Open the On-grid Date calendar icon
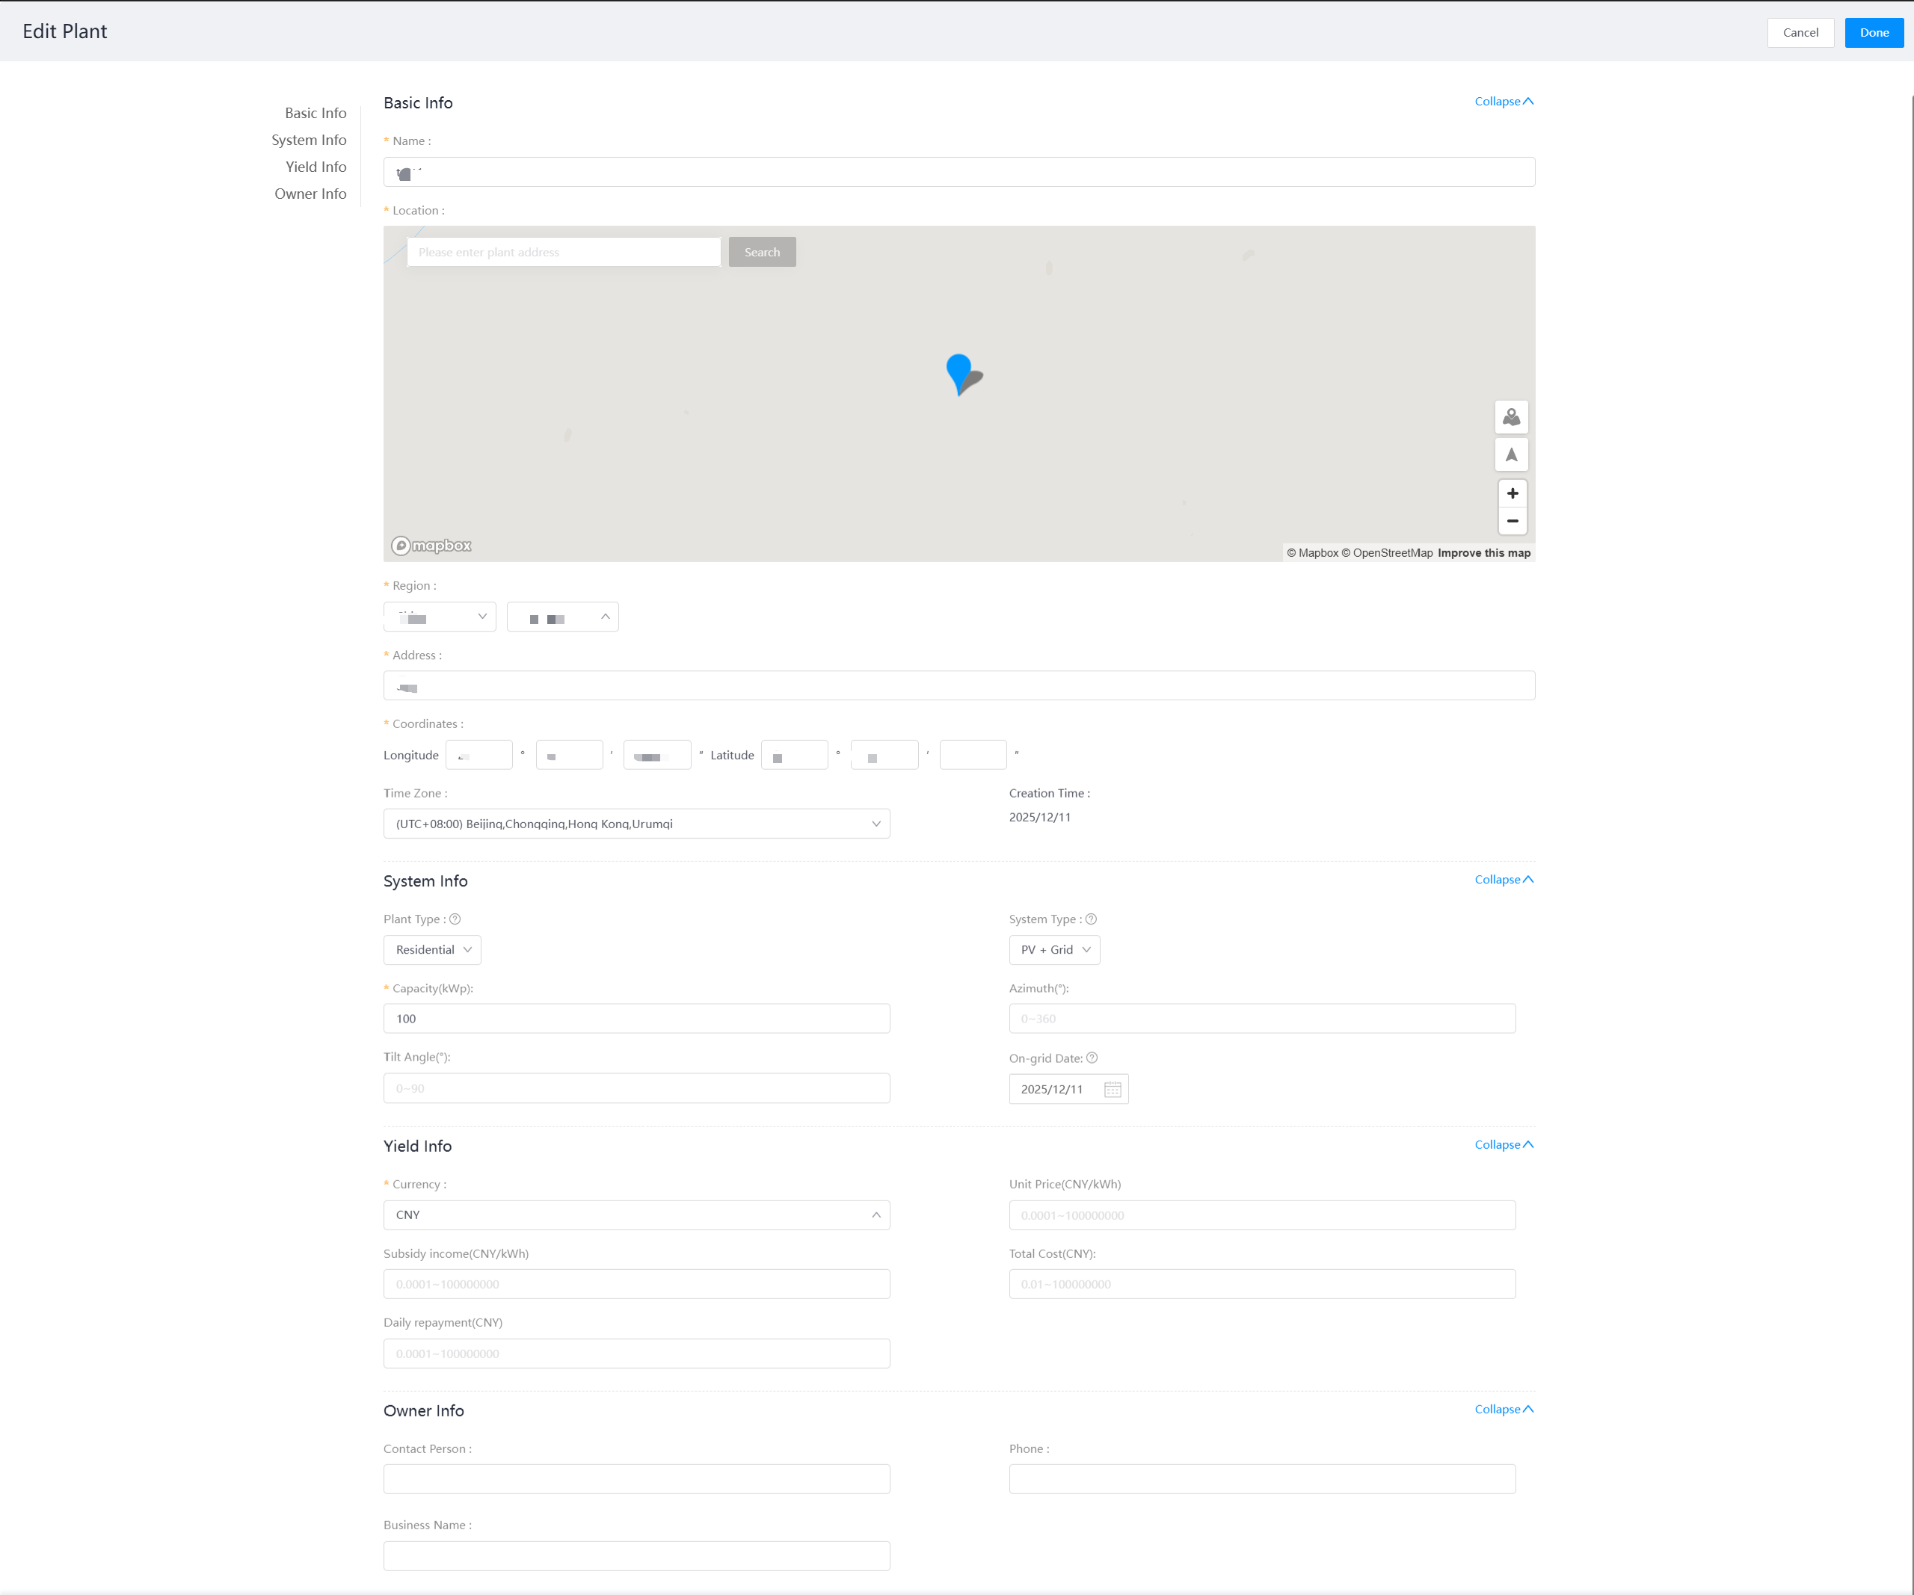The image size is (1914, 1595). [x=1112, y=1090]
